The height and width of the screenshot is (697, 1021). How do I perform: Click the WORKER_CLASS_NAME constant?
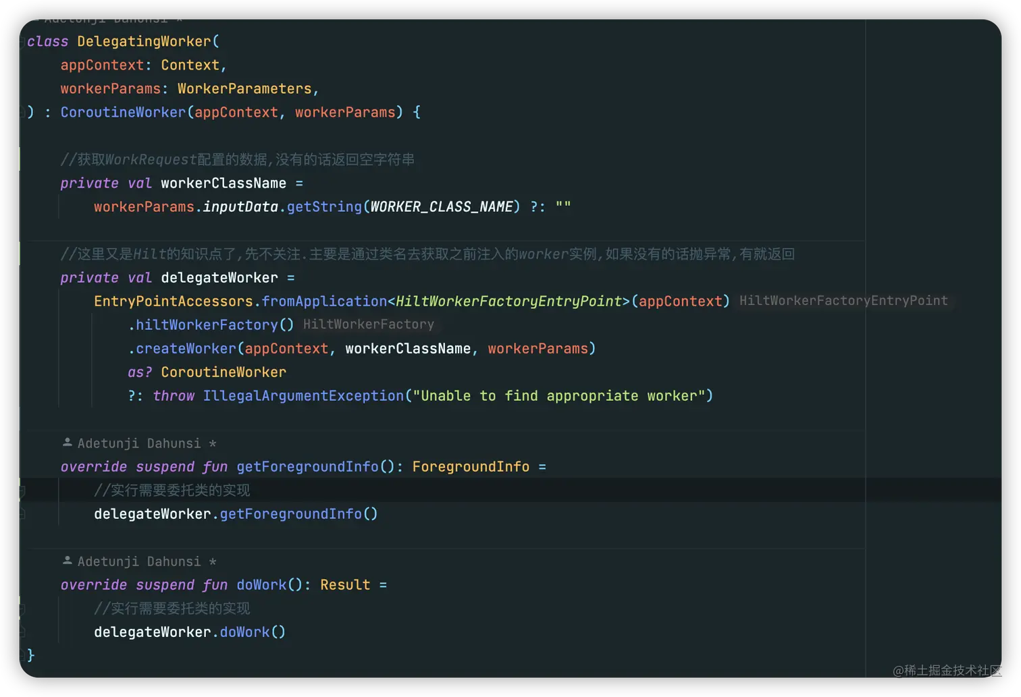442,206
